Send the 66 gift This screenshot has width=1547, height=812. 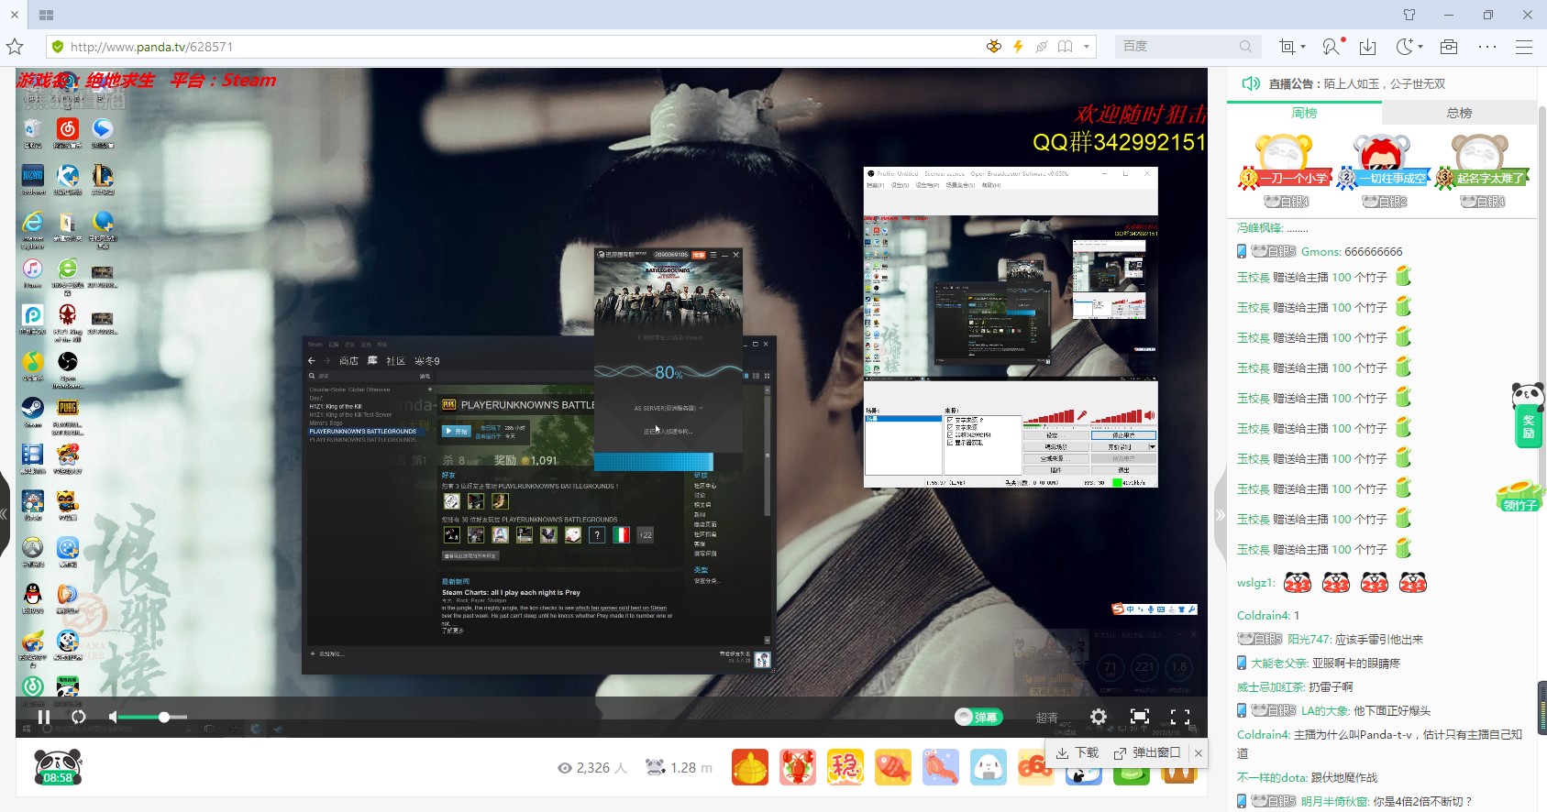tap(1035, 767)
